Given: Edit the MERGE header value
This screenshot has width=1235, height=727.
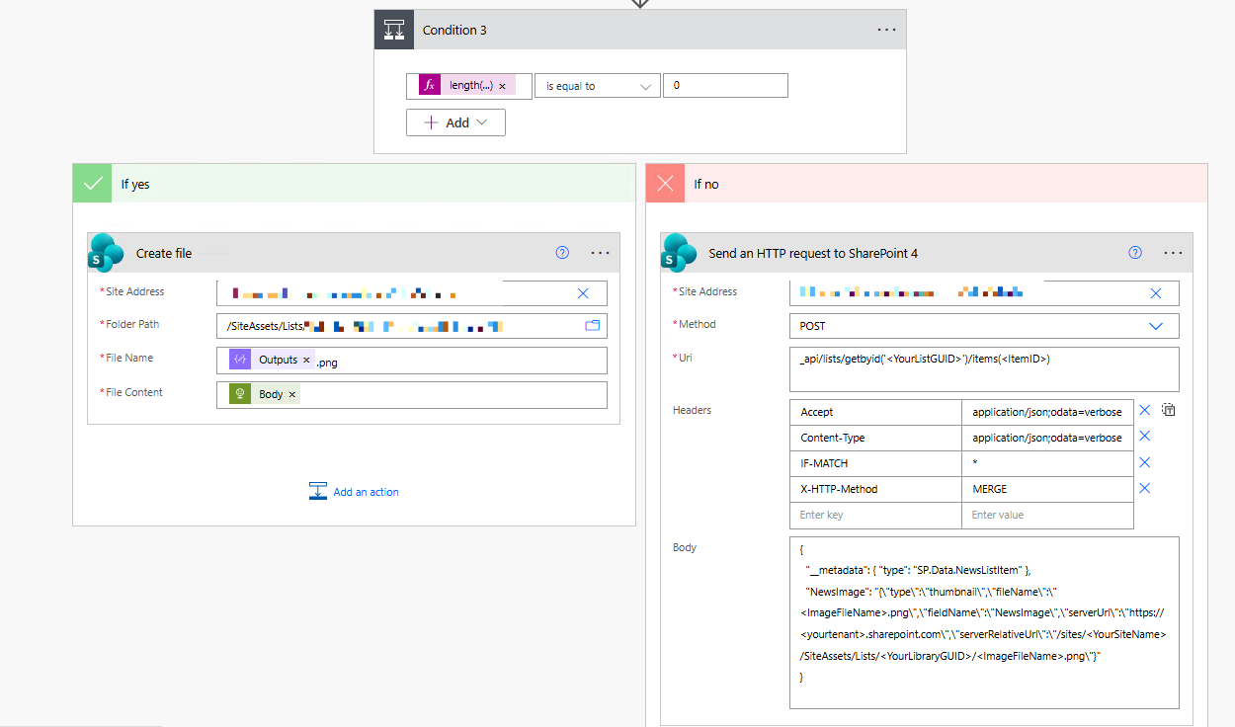Looking at the screenshot, I should [x=1047, y=489].
